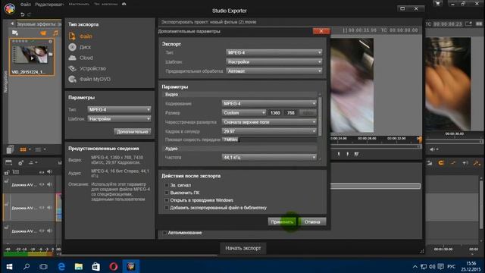Open Чересстрочная развертка dropdown
Image resolution: width=485 pixels, height=273 pixels.
(x=269, y=122)
